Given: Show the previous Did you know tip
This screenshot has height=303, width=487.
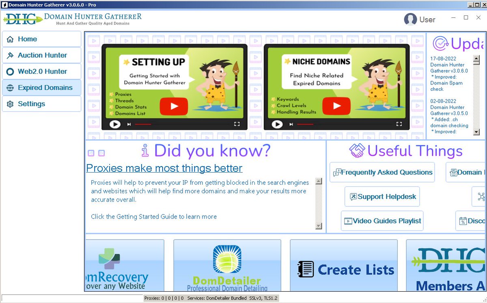Looking at the screenshot, I should [x=91, y=153].
